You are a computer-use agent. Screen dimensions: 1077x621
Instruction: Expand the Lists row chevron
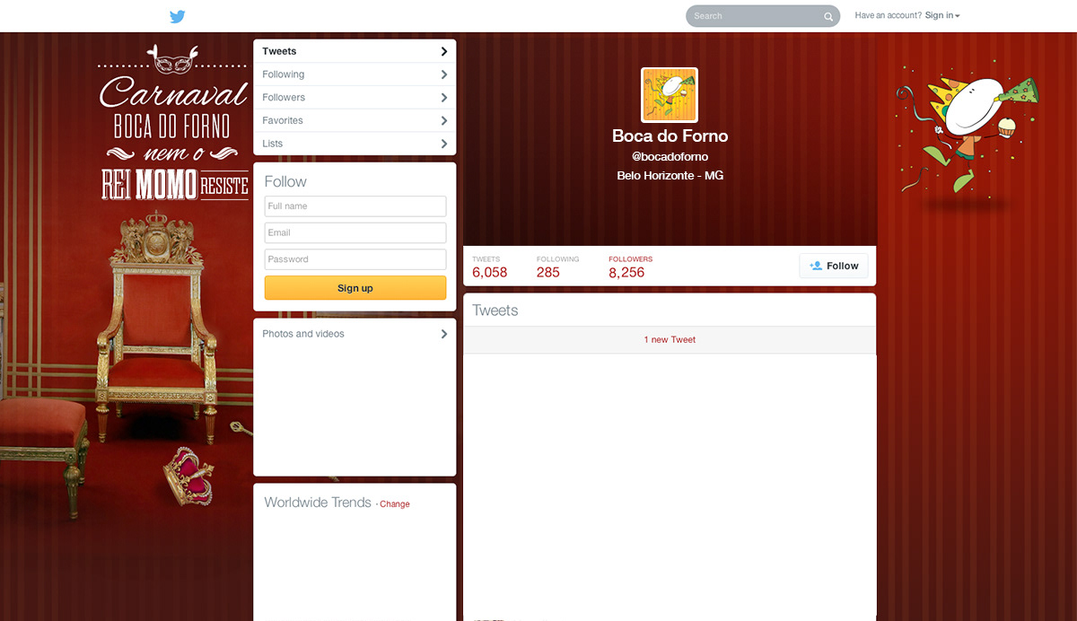coord(444,144)
